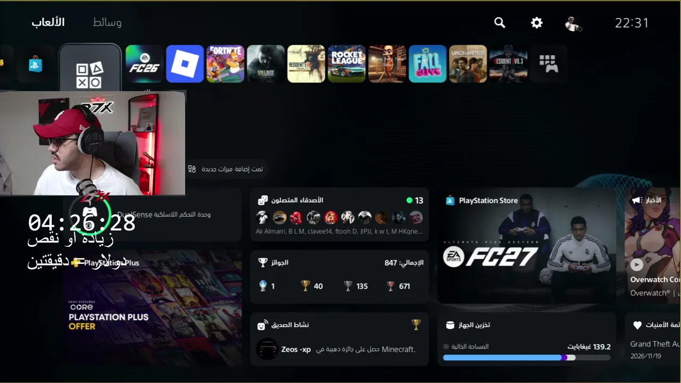
Task: Switch to the وسائط (Media) tab
Action: coord(107,22)
